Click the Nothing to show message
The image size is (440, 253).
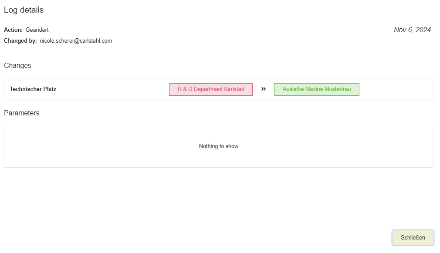218,146
